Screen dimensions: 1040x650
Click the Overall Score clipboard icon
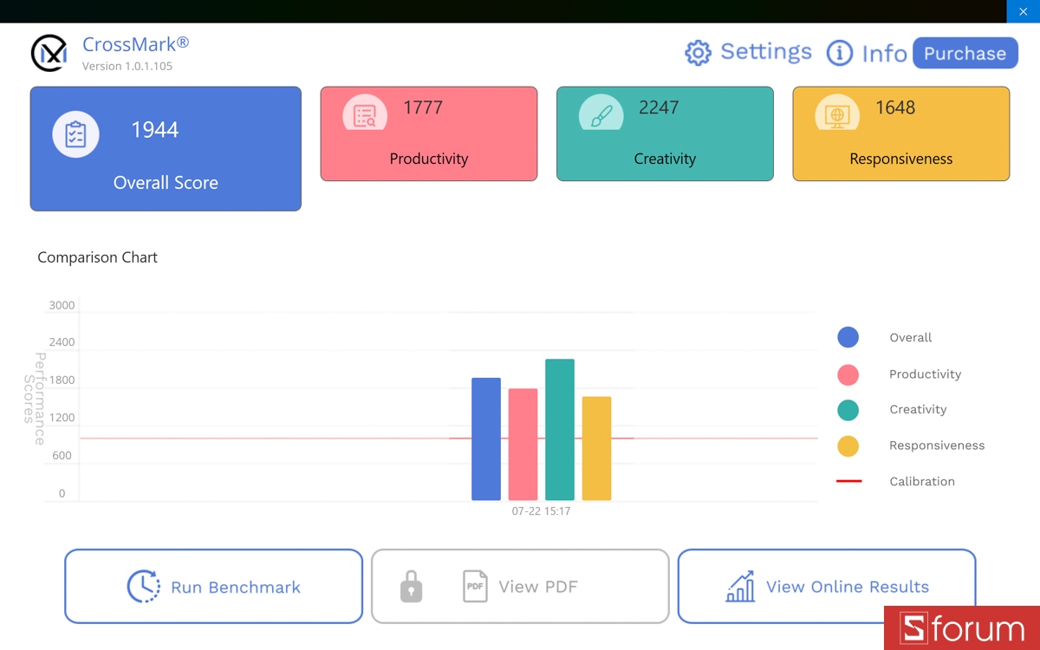click(x=75, y=135)
